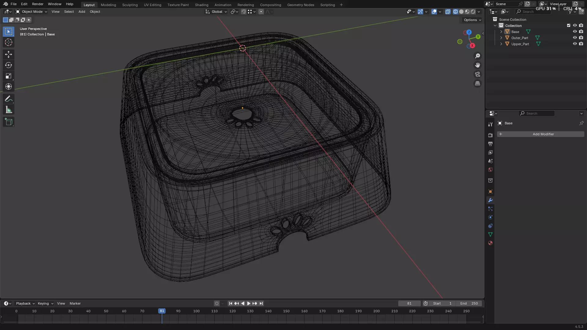Viewport: 587px width, 330px height.
Task: Select the Transform tool
Action: pyautogui.click(x=9, y=86)
